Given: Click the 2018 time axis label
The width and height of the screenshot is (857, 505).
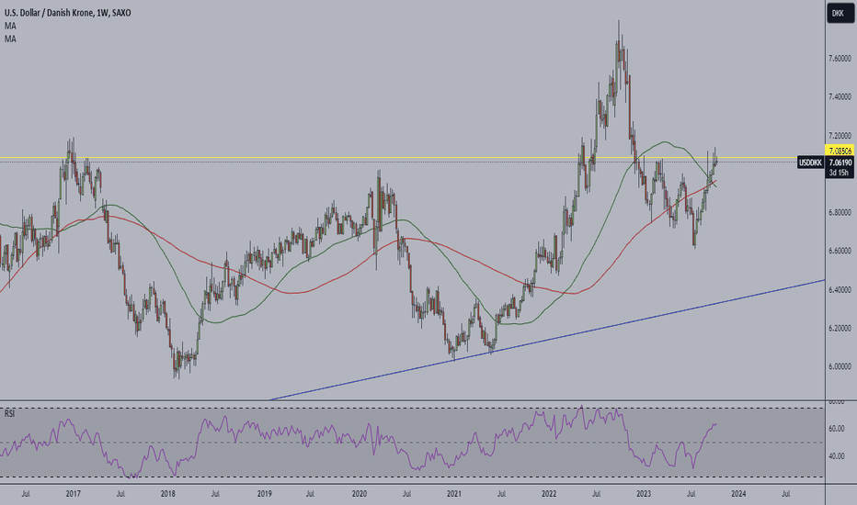Looking at the screenshot, I should coord(168,494).
